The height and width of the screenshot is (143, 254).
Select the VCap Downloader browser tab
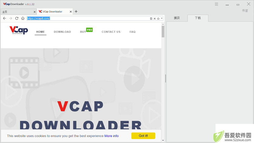[55, 12]
